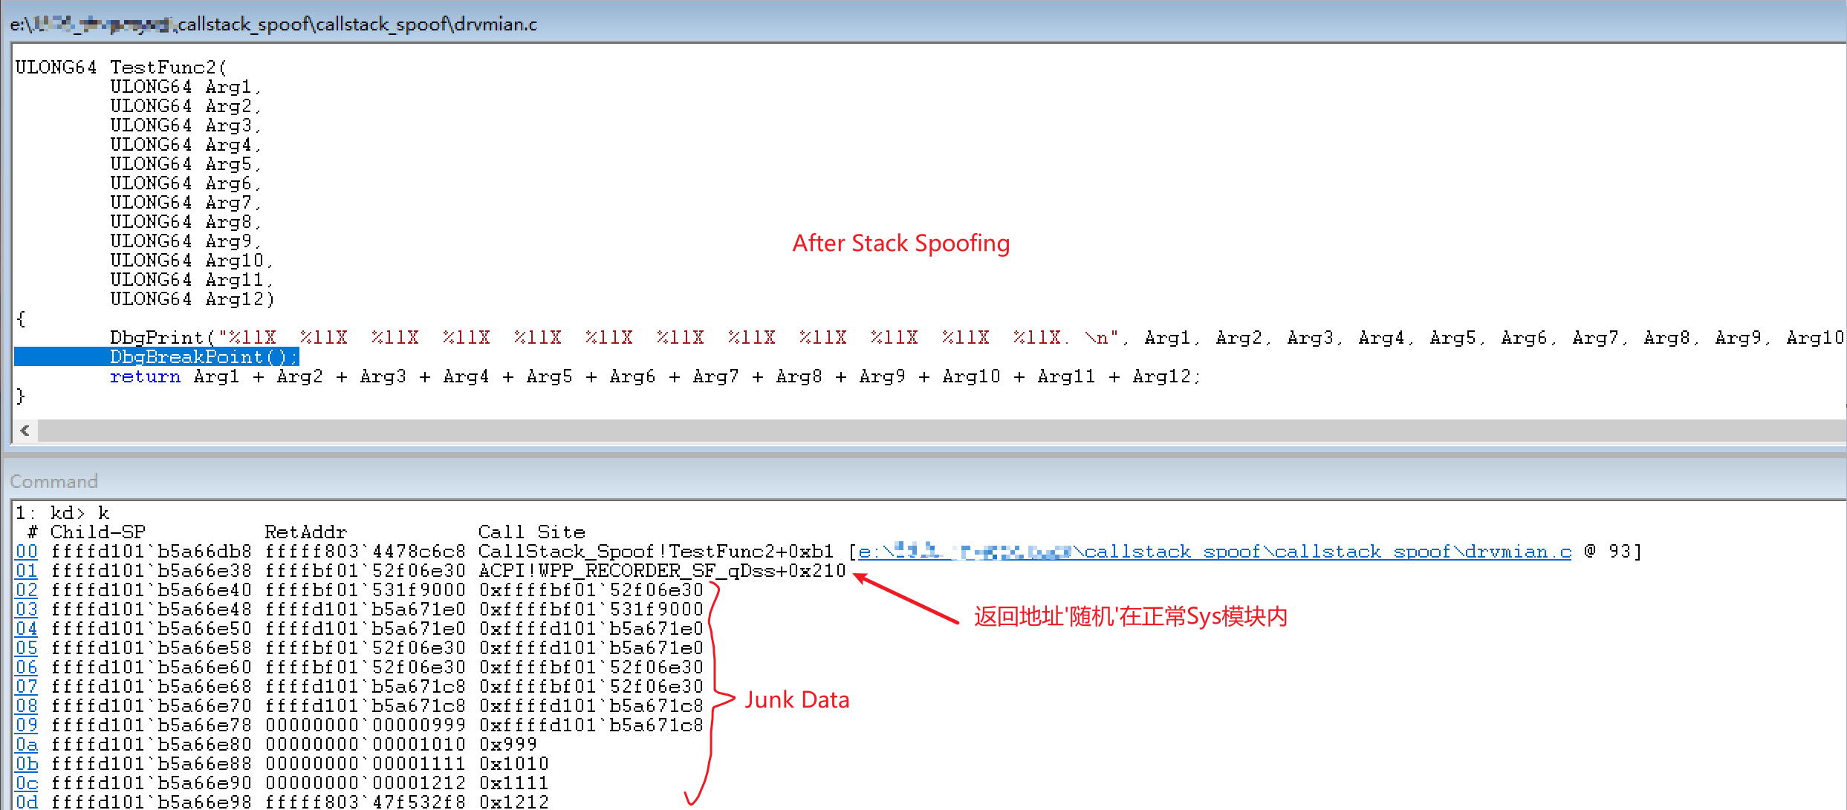Click the 'ULONG64 Arg12)' parameter line
The width and height of the screenshot is (1847, 810).
[x=192, y=299]
